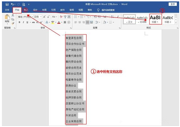Toggle Italic formatting
The height and width of the screenshot is (127, 180).
[23, 22]
